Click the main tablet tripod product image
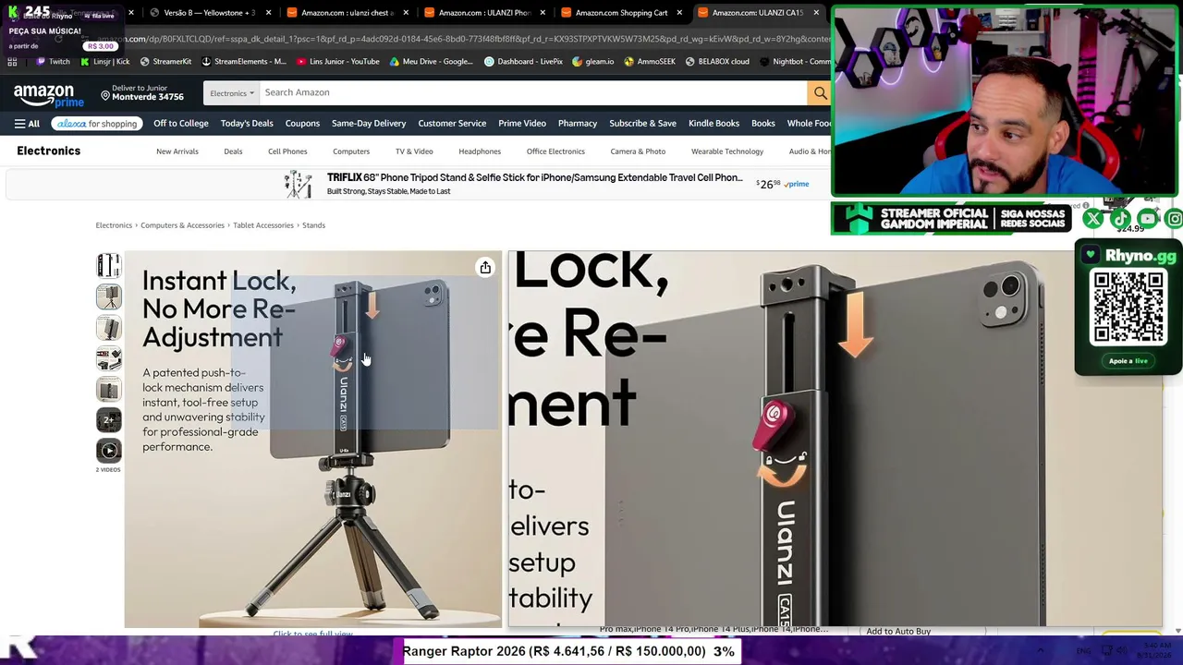The height and width of the screenshot is (665, 1183). coord(313,440)
